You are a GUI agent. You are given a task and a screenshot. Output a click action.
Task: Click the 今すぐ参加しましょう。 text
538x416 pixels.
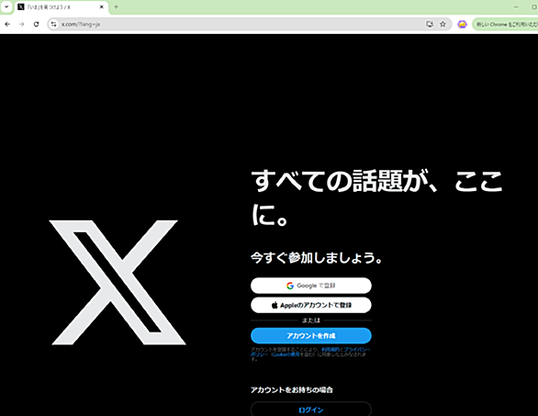pyautogui.click(x=317, y=258)
